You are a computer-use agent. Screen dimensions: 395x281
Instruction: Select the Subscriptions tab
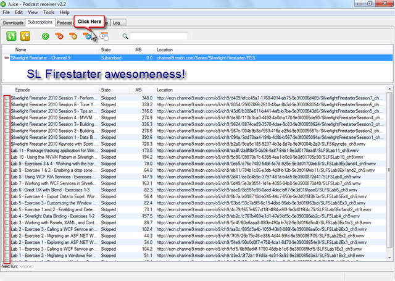40,22
